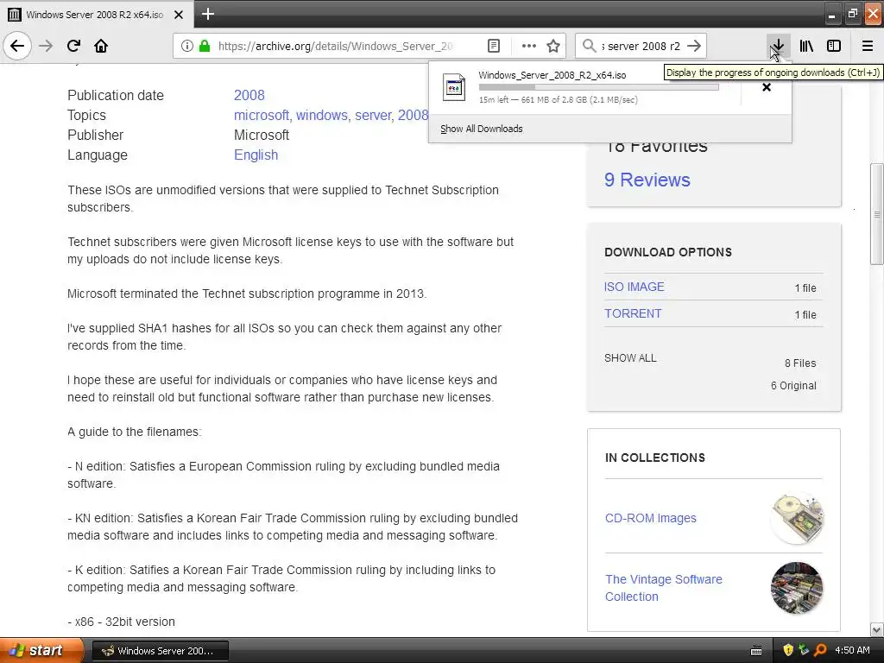Viewport: 884px width, 663px height.
Task: Click the orange magnifier tray icon
Action: click(x=820, y=651)
